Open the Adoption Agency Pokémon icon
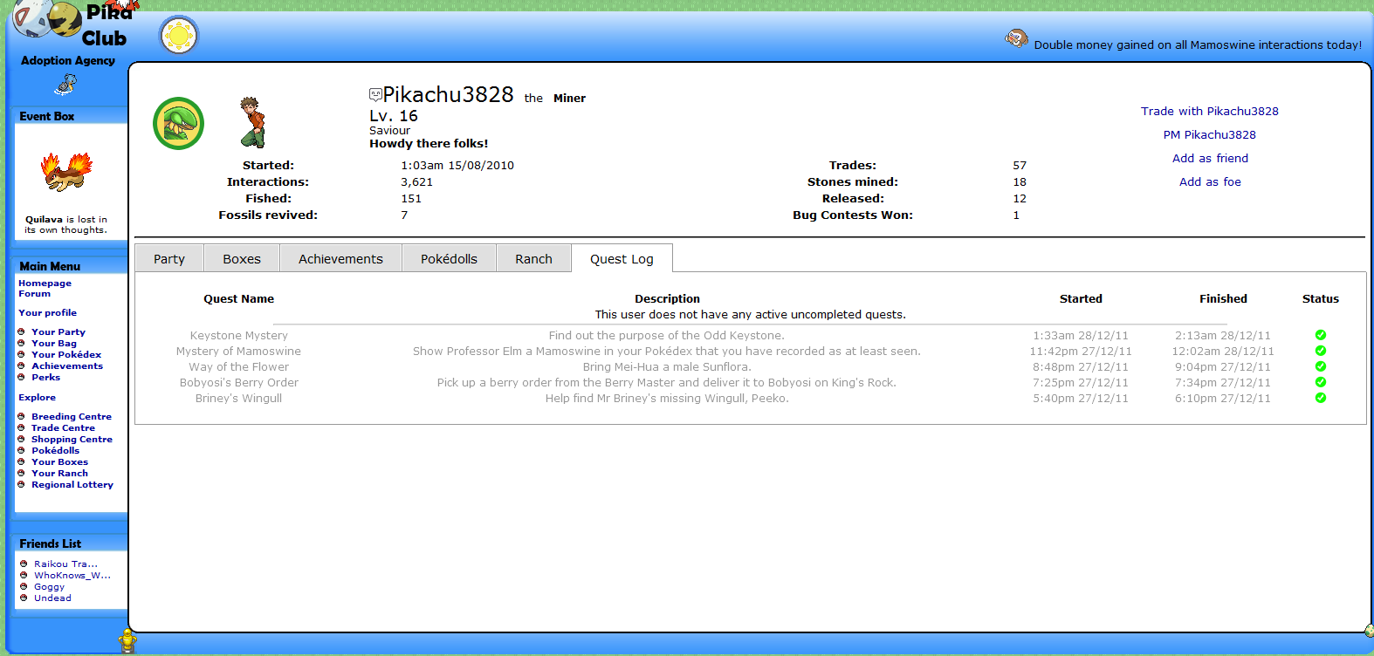The width and height of the screenshot is (1374, 656). [66, 84]
